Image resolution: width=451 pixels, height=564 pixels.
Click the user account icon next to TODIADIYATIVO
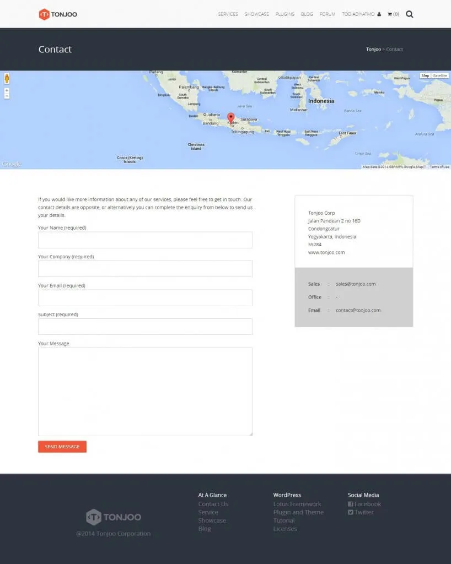click(x=378, y=14)
